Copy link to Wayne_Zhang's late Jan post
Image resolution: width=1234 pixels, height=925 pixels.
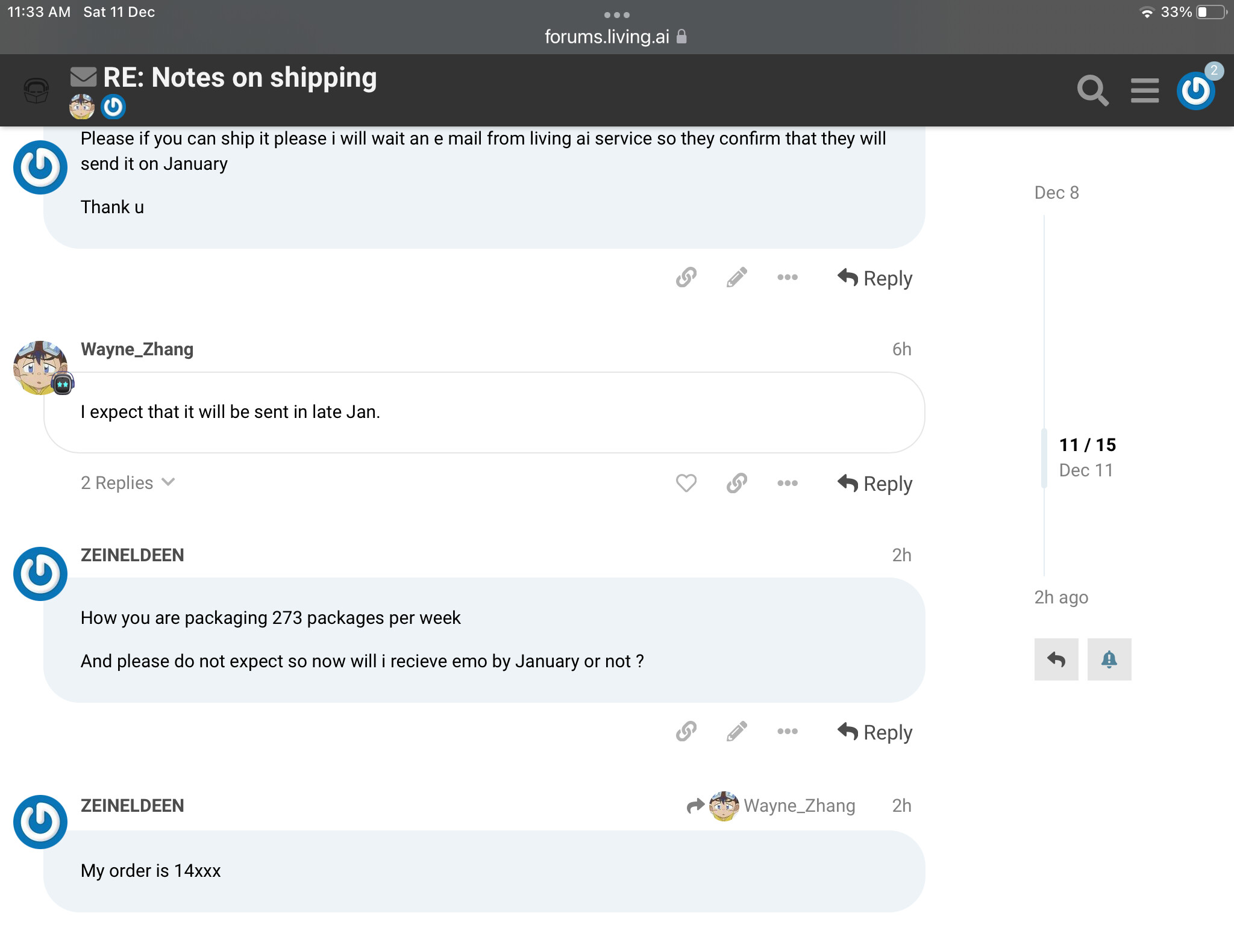737,483
